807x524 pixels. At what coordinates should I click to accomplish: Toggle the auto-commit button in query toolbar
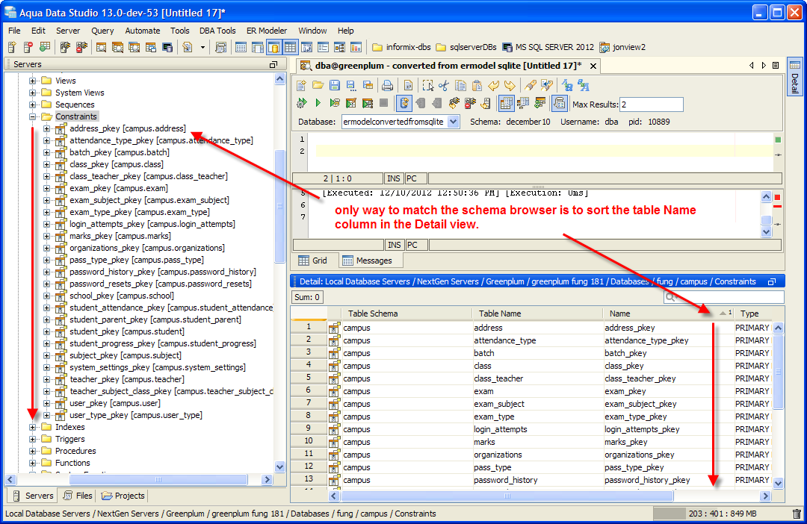(404, 103)
